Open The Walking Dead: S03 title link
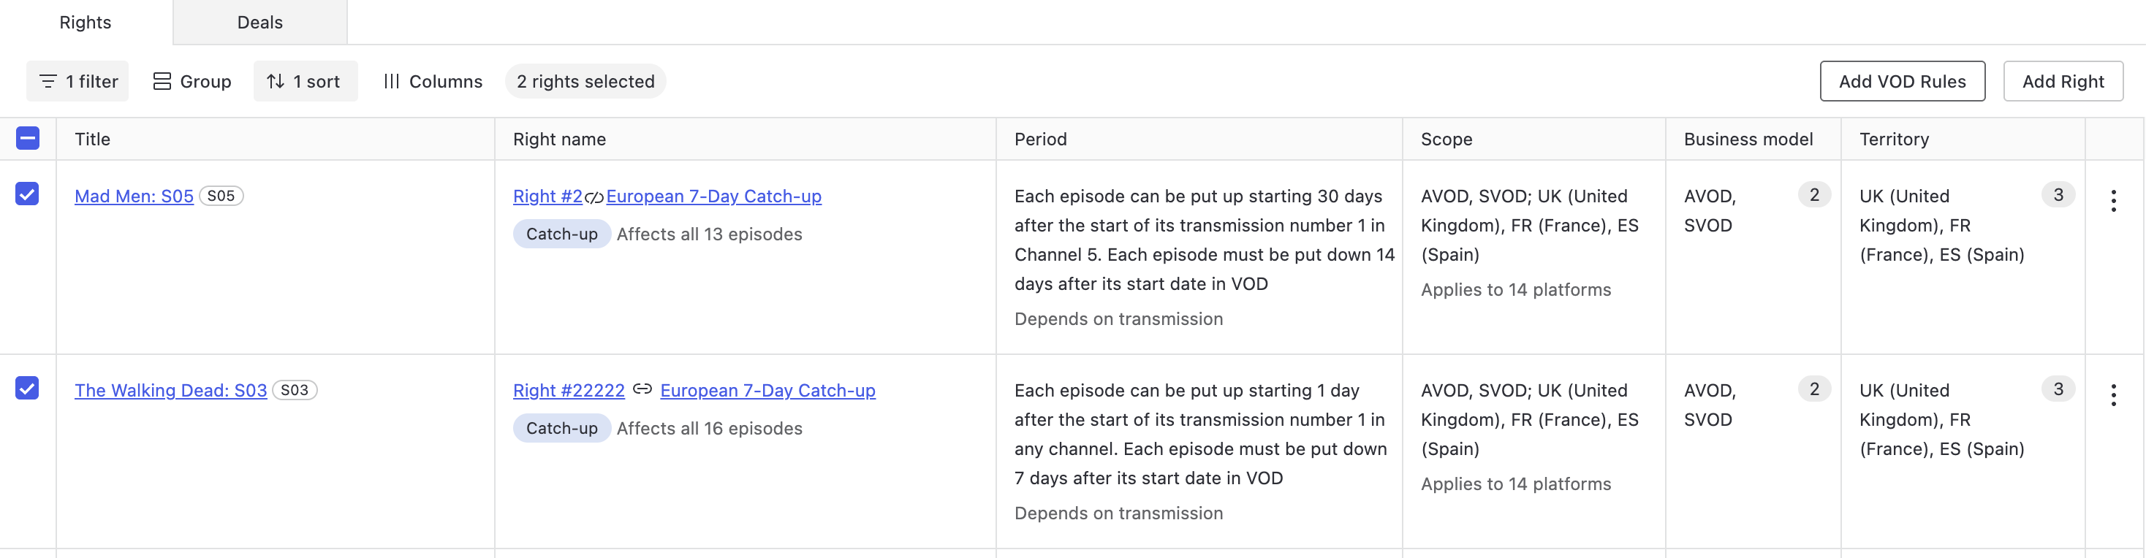 (x=171, y=390)
